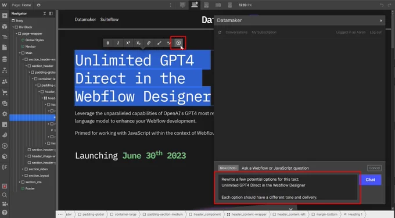The width and height of the screenshot is (395, 218).
Task: Open the Finsweet {F extension icon
Action: point(5,167)
